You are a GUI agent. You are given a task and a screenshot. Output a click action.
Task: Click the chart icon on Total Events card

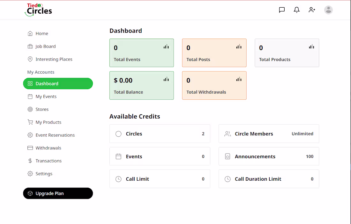(166, 46)
